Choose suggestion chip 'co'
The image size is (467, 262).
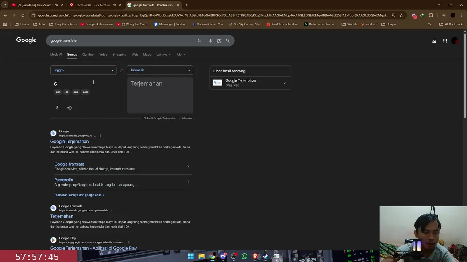click(x=67, y=92)
